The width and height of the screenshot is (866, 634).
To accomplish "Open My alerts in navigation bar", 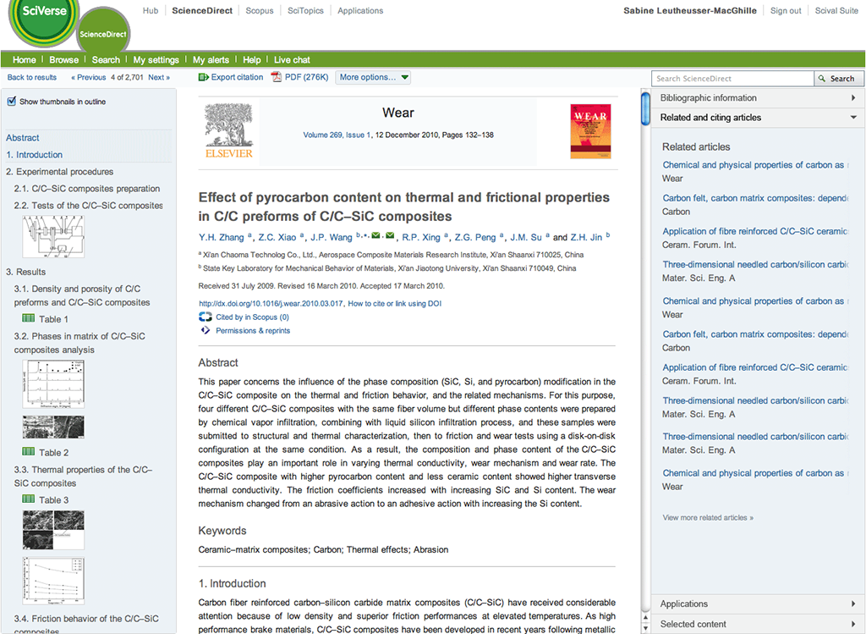I will pos(211,60).
